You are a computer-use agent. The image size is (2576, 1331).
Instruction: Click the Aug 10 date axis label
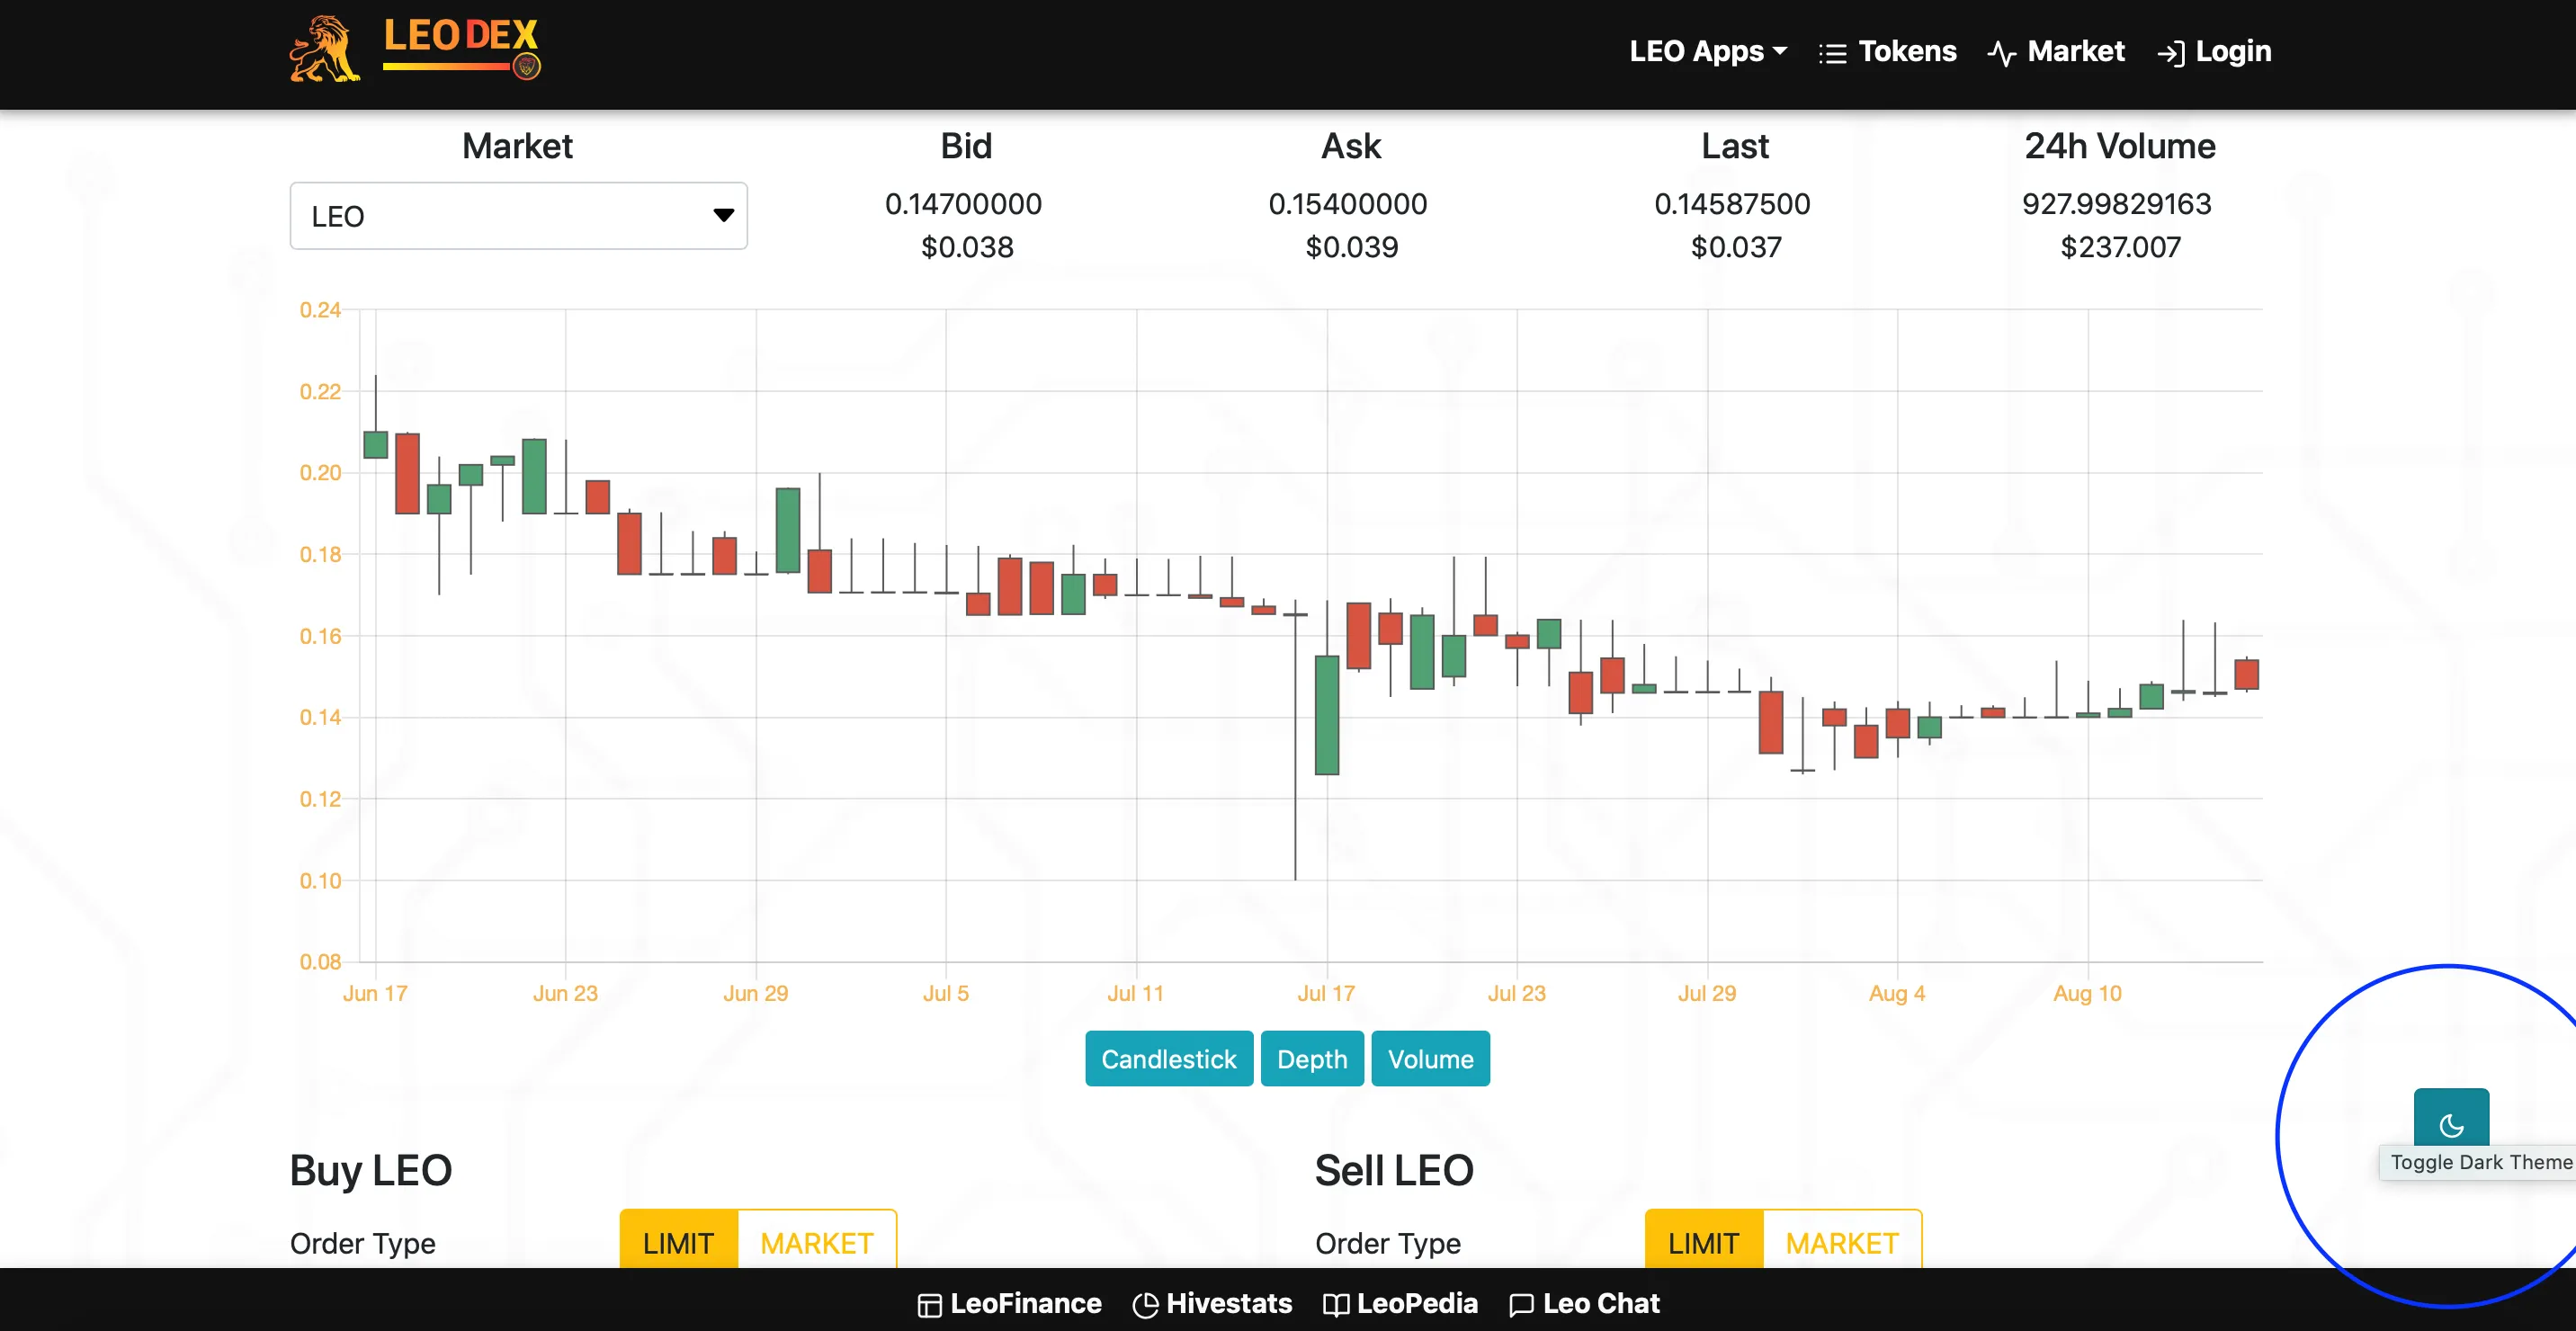(x=2087, y=993)
